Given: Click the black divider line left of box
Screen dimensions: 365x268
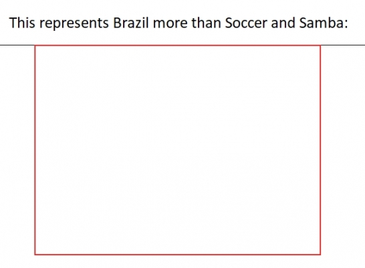Looking at the screenshot, I should [x=17, y=45].
